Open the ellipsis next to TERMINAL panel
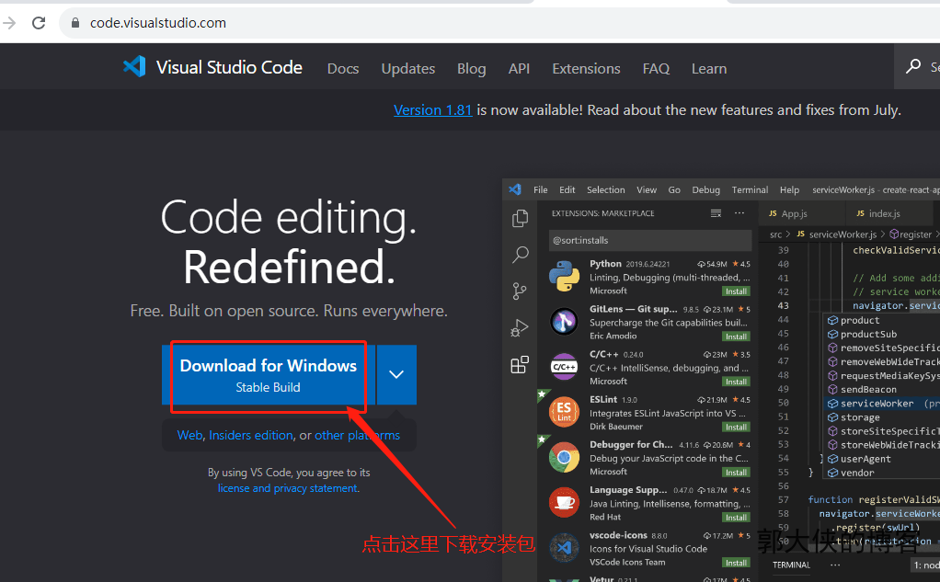940x582 pixels. point(835,565)
